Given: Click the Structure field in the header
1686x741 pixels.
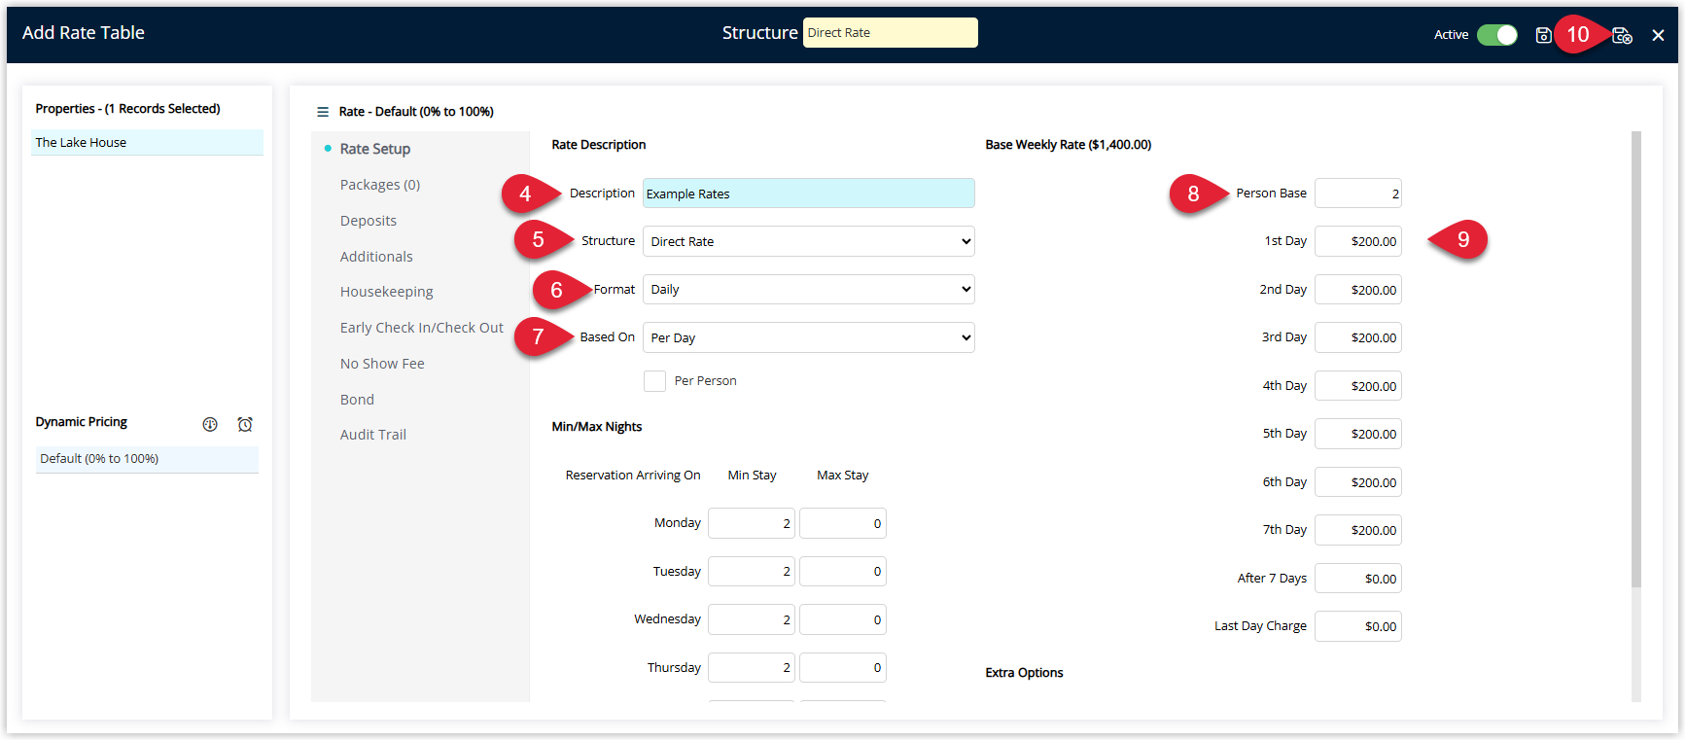Looking at the screenshot, I should coord(890,32).
